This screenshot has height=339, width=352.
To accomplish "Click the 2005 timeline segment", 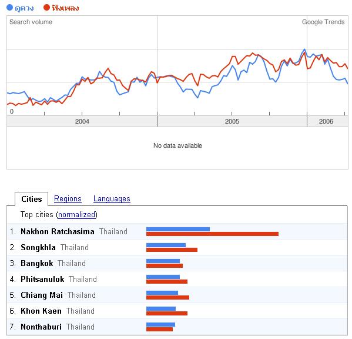I will [232, 121].
